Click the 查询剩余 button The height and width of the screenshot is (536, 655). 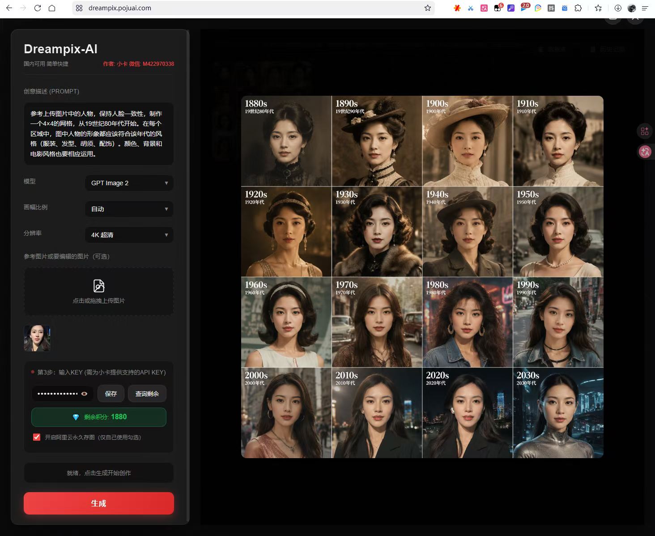(147, 394)
